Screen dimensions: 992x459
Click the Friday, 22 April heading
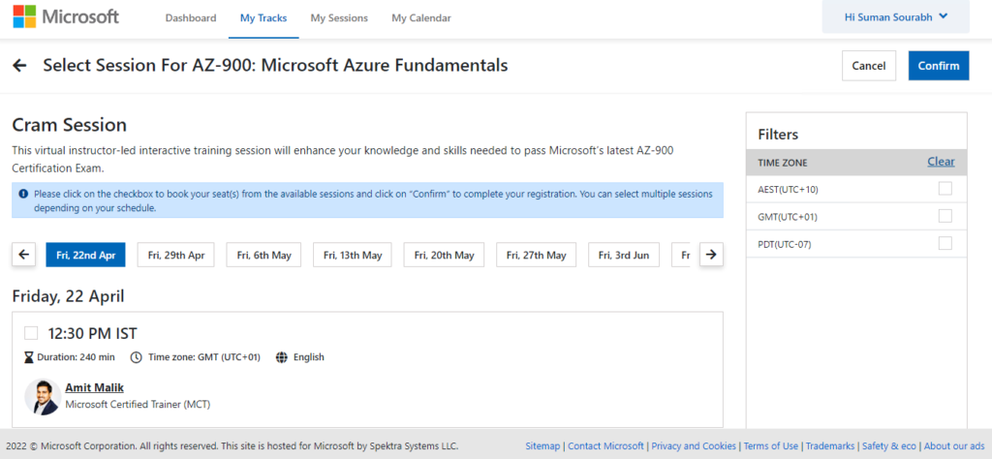[x=69, y=296]
